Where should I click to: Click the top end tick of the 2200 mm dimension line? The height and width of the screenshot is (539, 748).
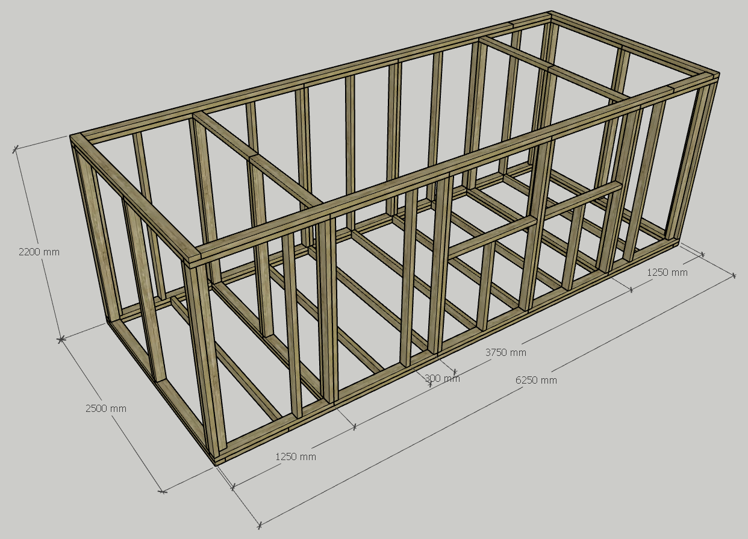tap(16, 148)
